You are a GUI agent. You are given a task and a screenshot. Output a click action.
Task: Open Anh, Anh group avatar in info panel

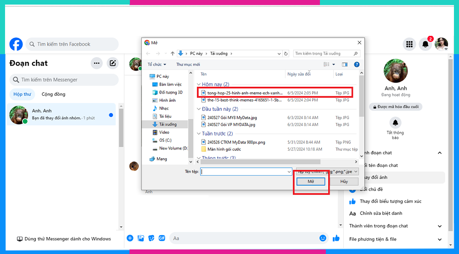396,71
